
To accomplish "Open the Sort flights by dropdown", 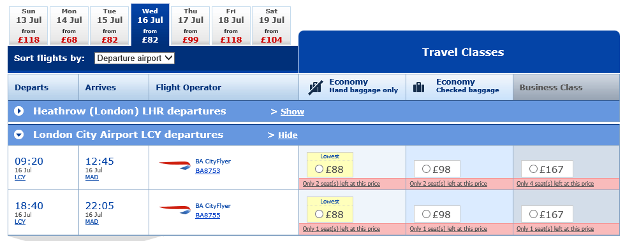I will click(135, 58).
